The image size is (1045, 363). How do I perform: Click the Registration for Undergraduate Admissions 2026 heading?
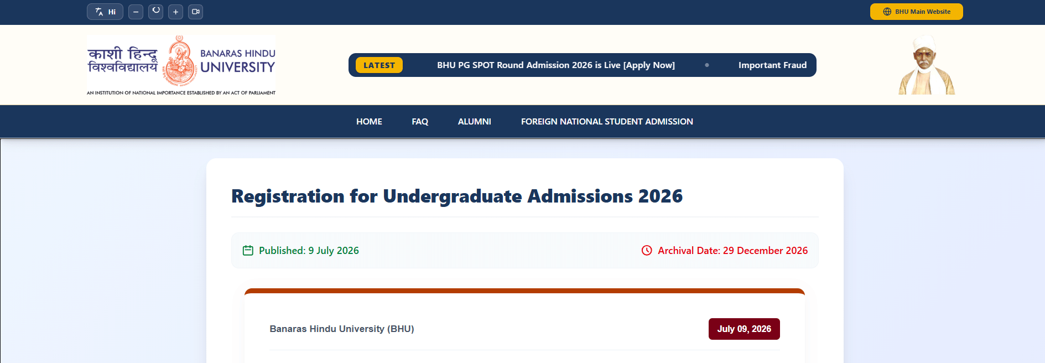click(x=457, y=196)
